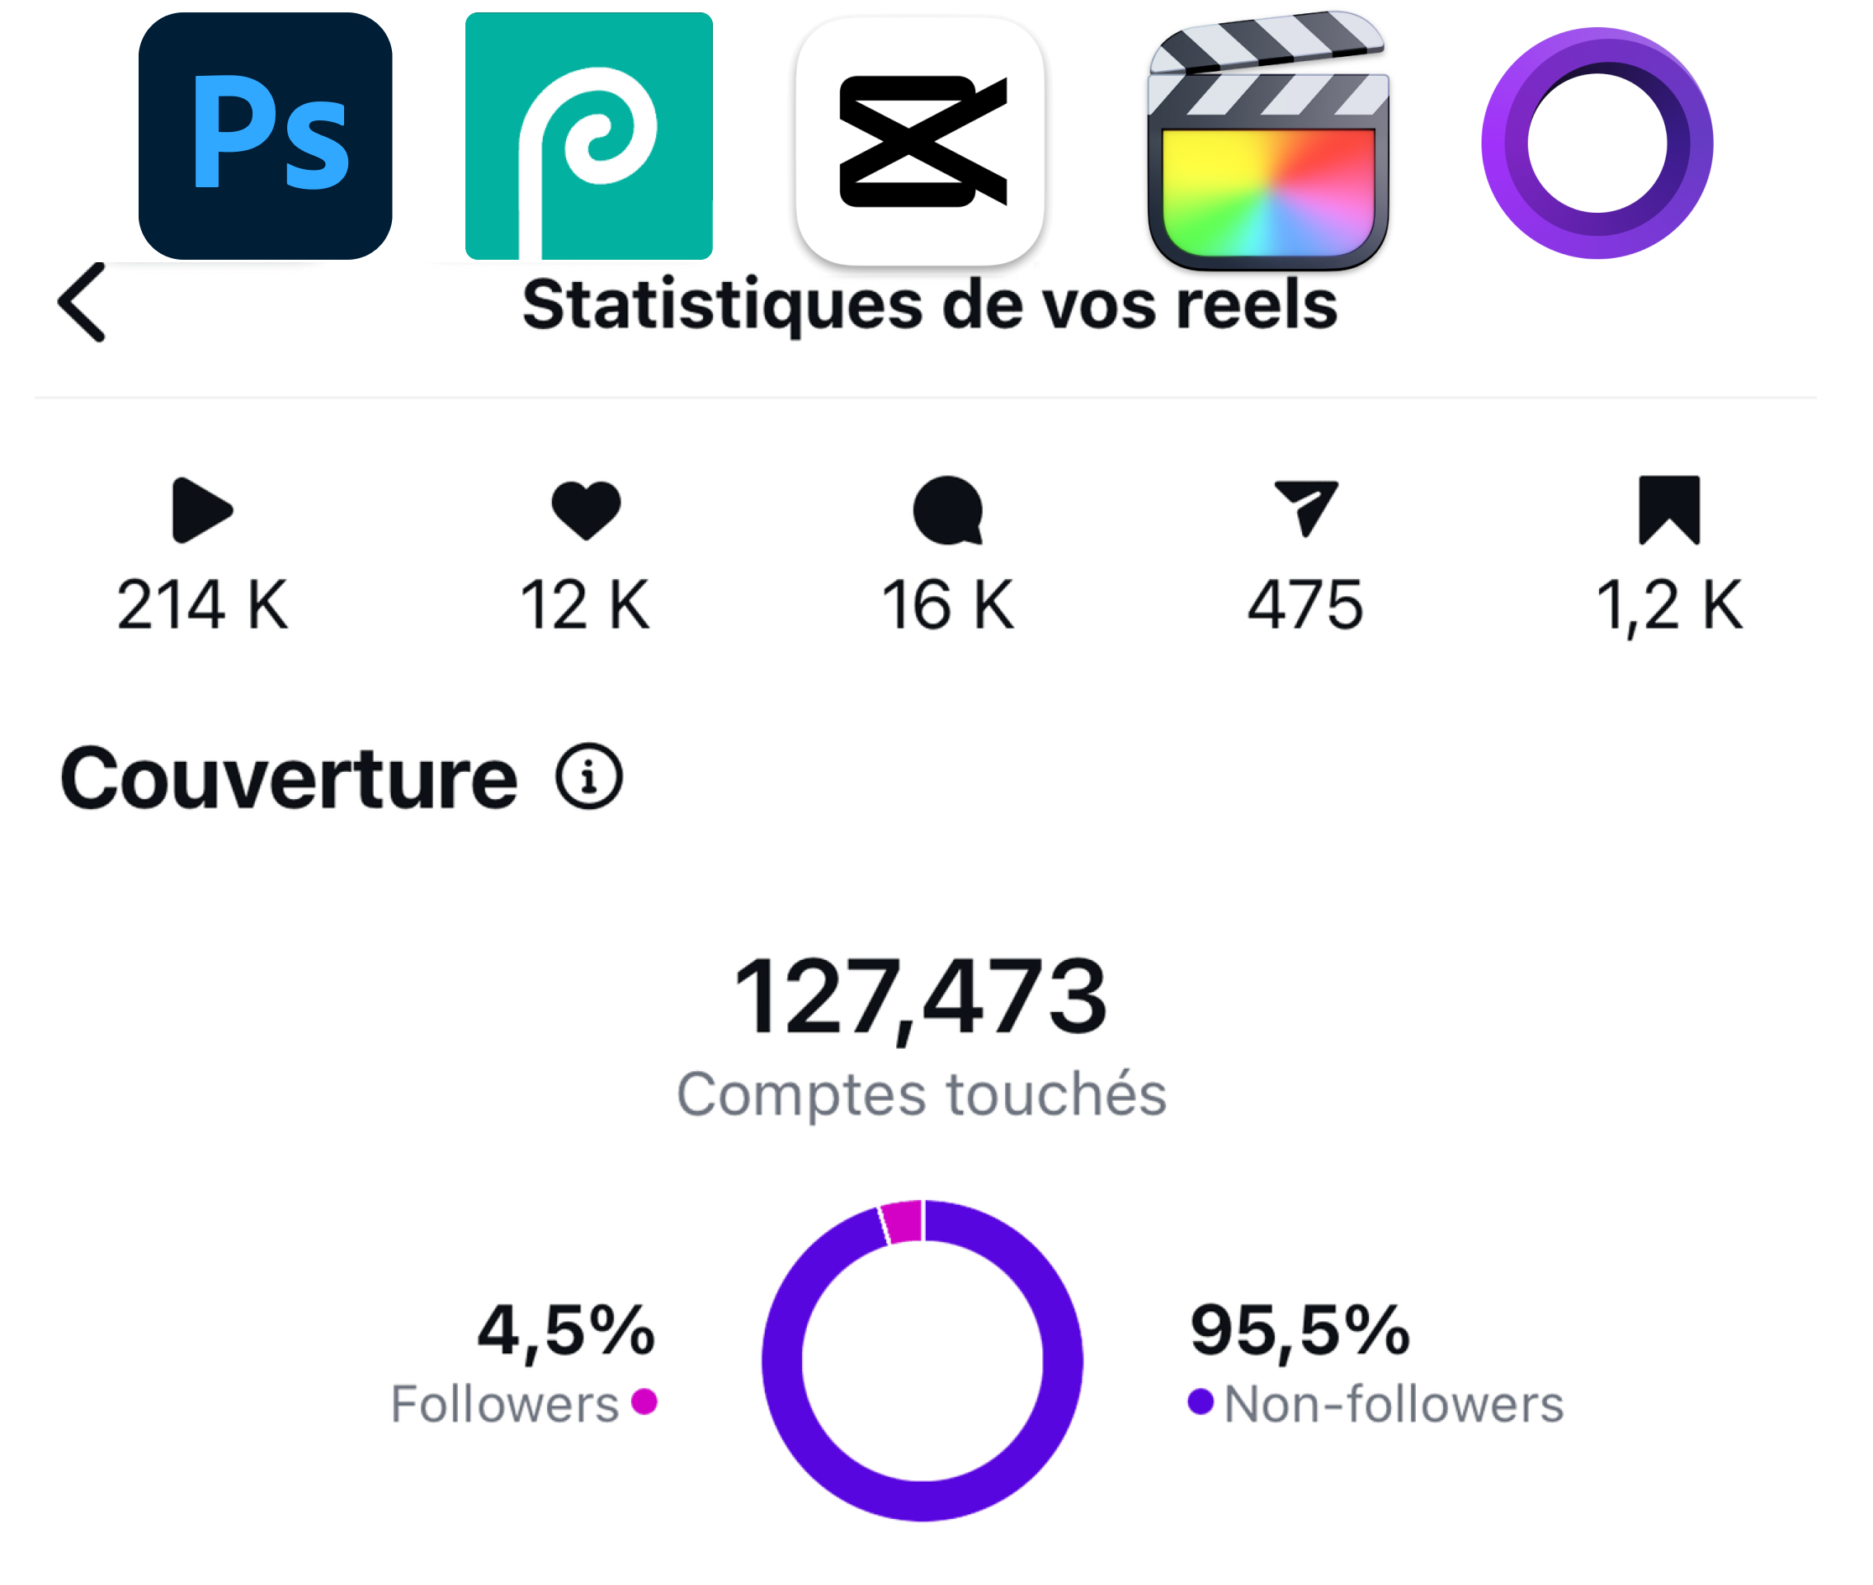Click the pink Followers legend dot
Image resolution: width=1873 pixels, height=1585 pixels.
click(644, 1402)
